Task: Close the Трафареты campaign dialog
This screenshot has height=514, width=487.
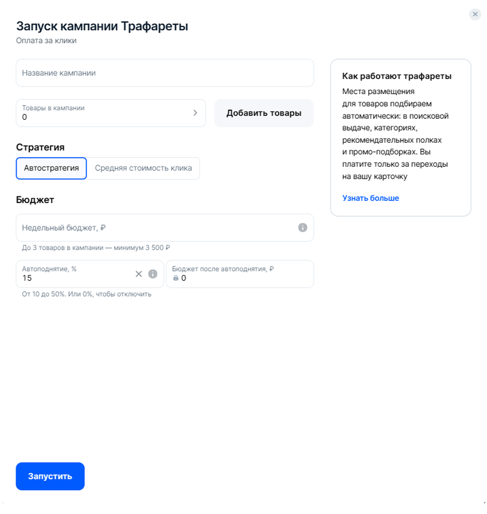Action: pyautogui.click(x=475, y=14)
